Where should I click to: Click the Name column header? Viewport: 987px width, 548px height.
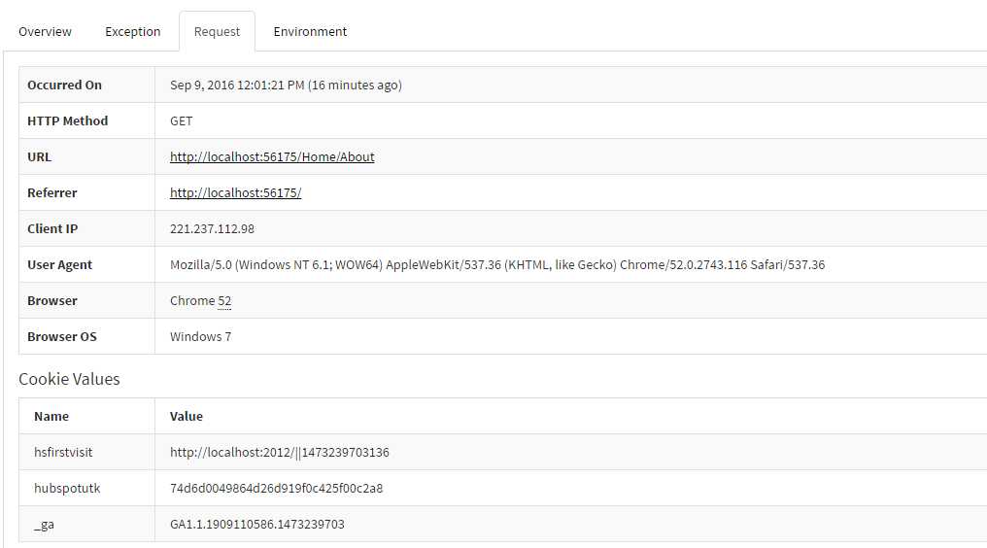click(51, 417)
